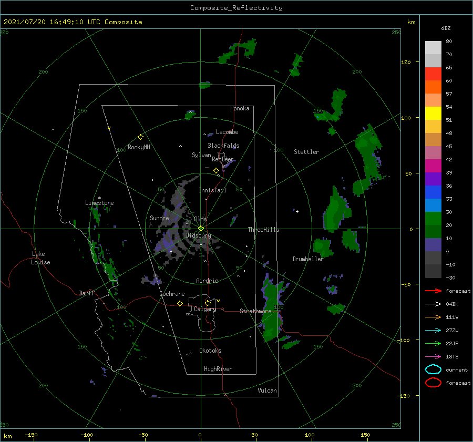Image resolution: width=473 pixels, height=442 pixels.
Task: Click the Ponoka map label
Action: pos(240,108)
